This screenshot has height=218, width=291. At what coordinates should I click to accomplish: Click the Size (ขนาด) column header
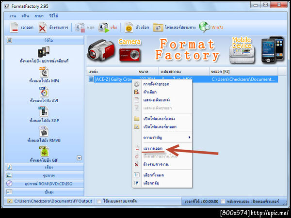[148, 72]
